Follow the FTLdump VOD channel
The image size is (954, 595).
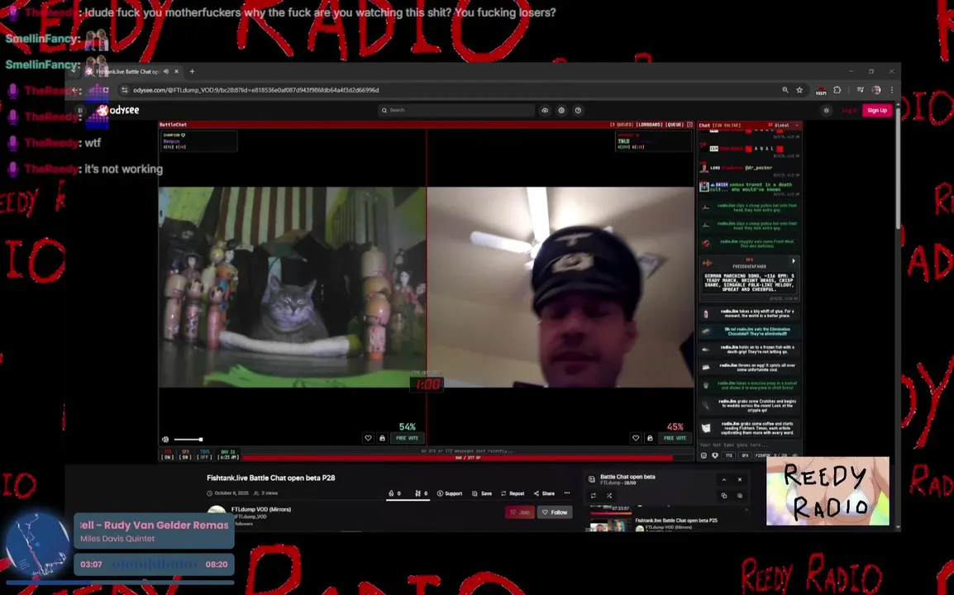click(x=555, y=512)
